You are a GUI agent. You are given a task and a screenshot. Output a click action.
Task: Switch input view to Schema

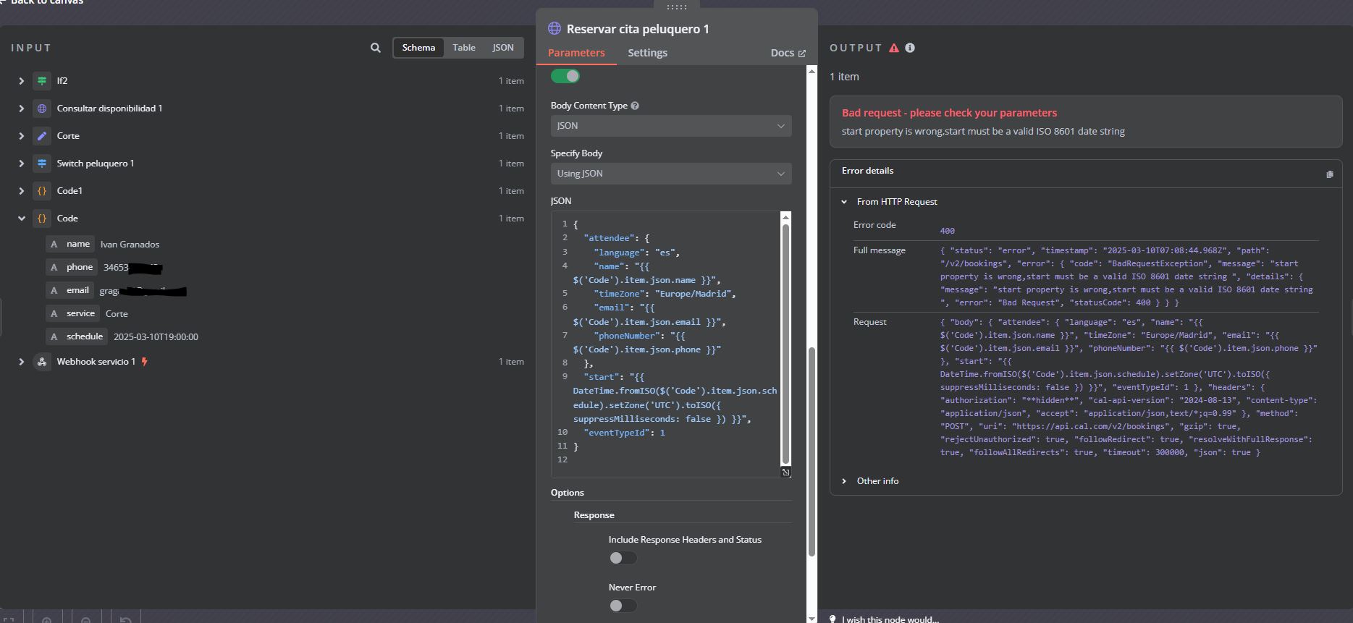[x=418, y=48]
